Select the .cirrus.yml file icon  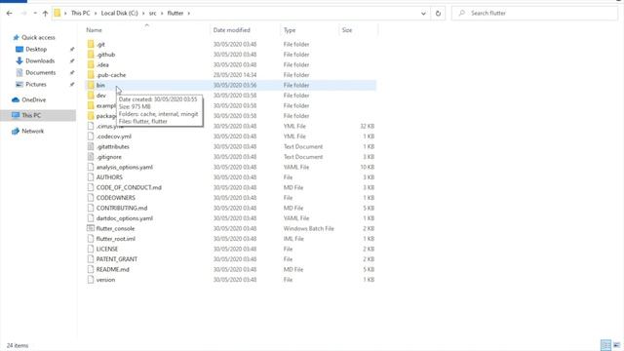click(x=91, y=126)
